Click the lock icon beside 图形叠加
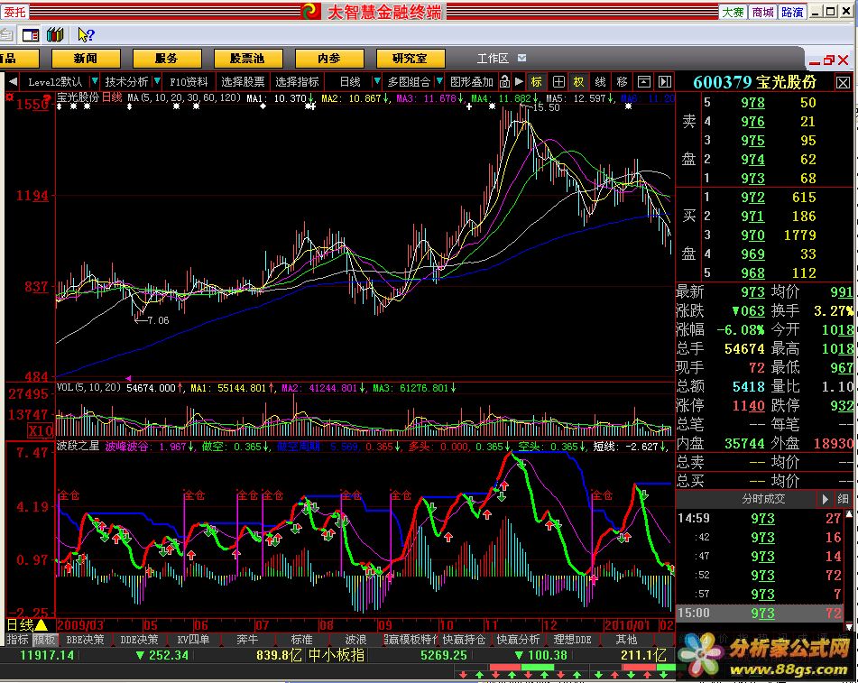The height and width of the screenshot is (683, 858). (x=504, y=81)
